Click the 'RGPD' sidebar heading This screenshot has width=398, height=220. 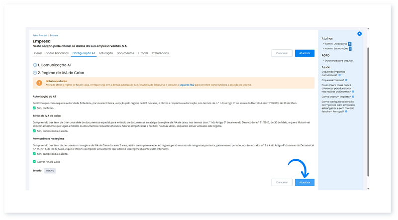[325, 55]
